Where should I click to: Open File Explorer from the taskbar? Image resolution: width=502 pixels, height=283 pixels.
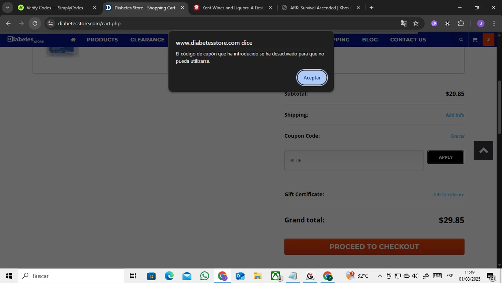pos(257,276)
